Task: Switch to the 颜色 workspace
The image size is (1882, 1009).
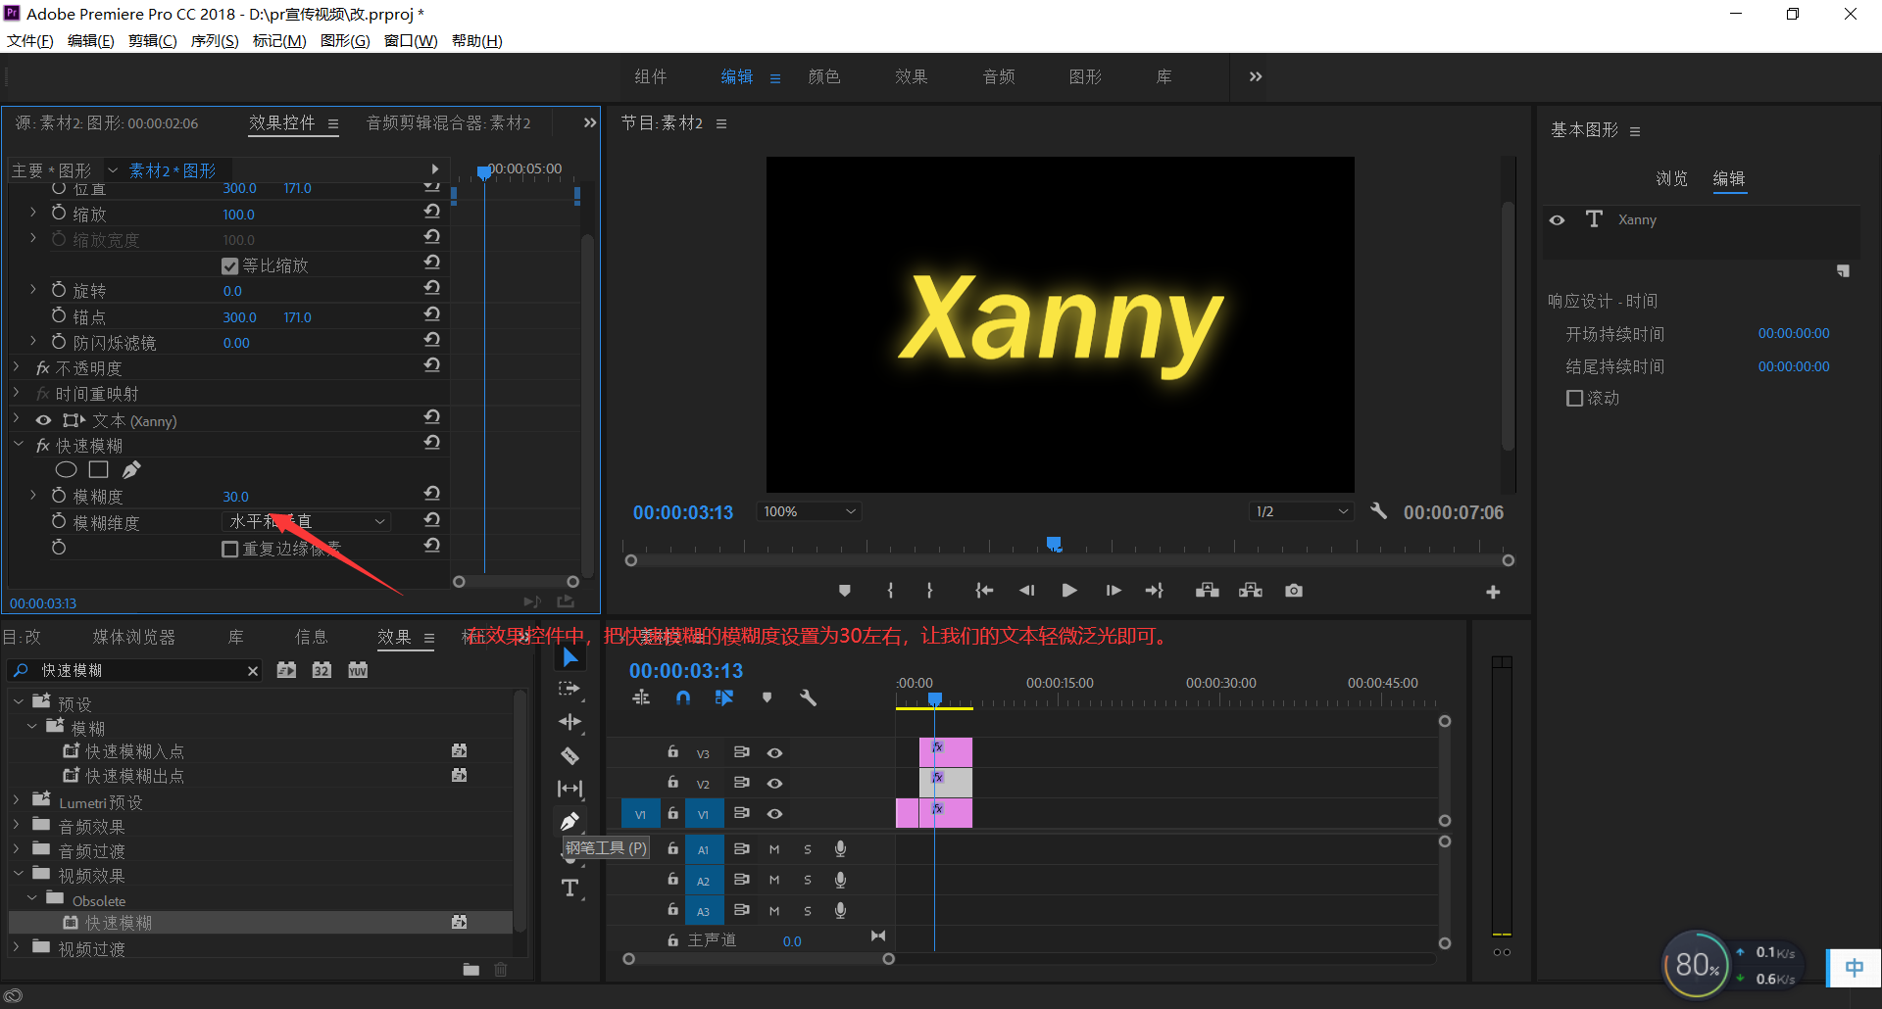Action: click(824, 76)
